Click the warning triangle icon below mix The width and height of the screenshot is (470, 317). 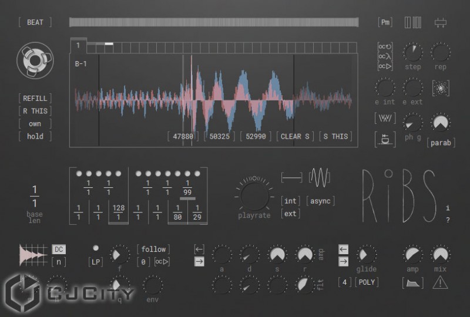[x=440, y=283]
